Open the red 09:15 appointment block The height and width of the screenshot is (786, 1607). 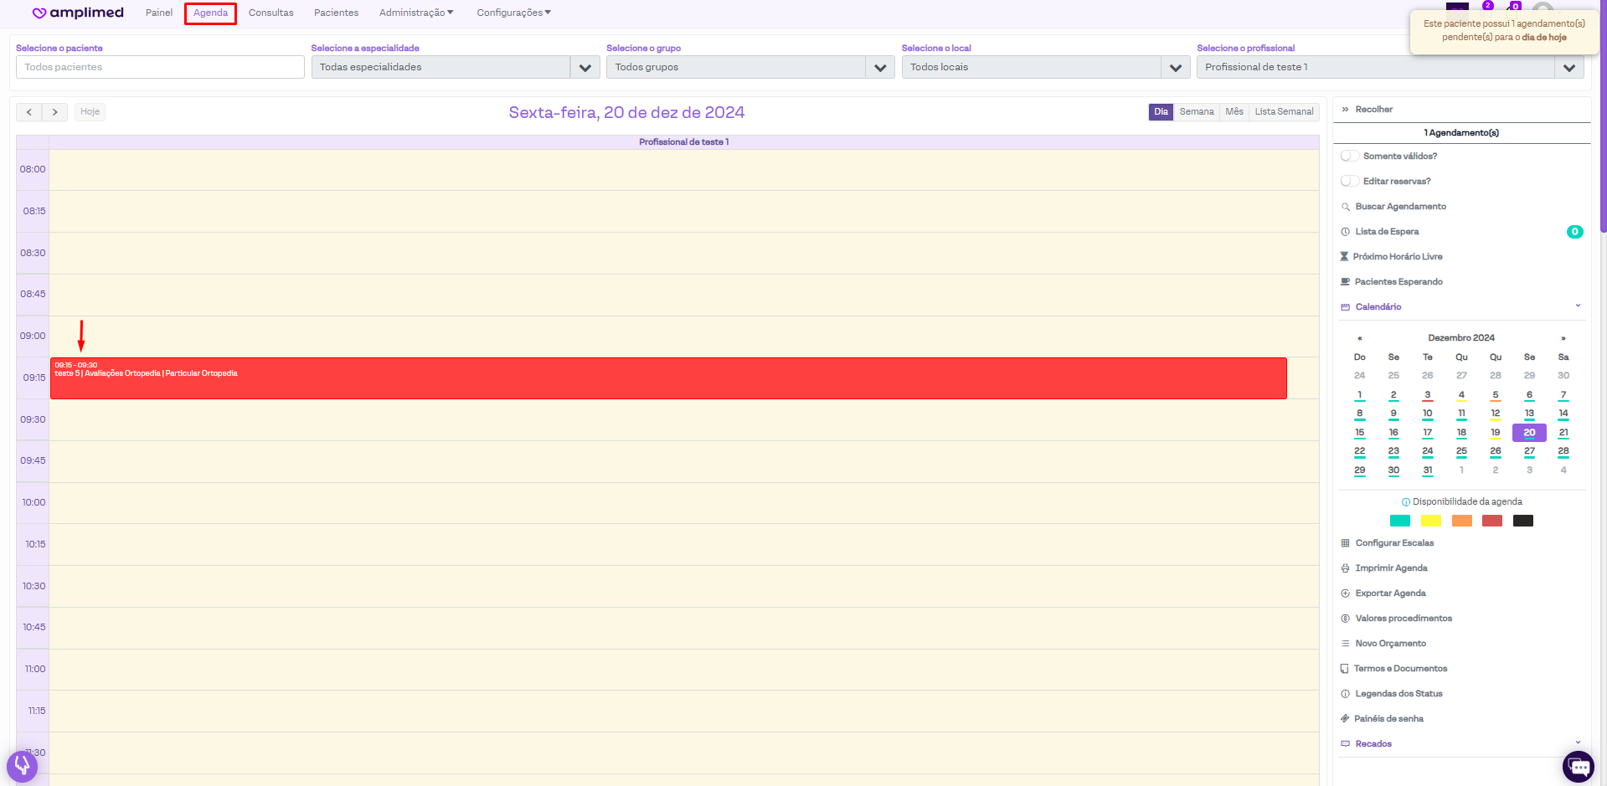(x=667, y=378)
